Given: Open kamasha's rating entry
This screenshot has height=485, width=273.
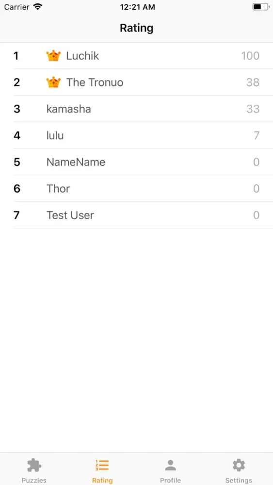Looking at the screenshot, I should (x=136, y=109).
